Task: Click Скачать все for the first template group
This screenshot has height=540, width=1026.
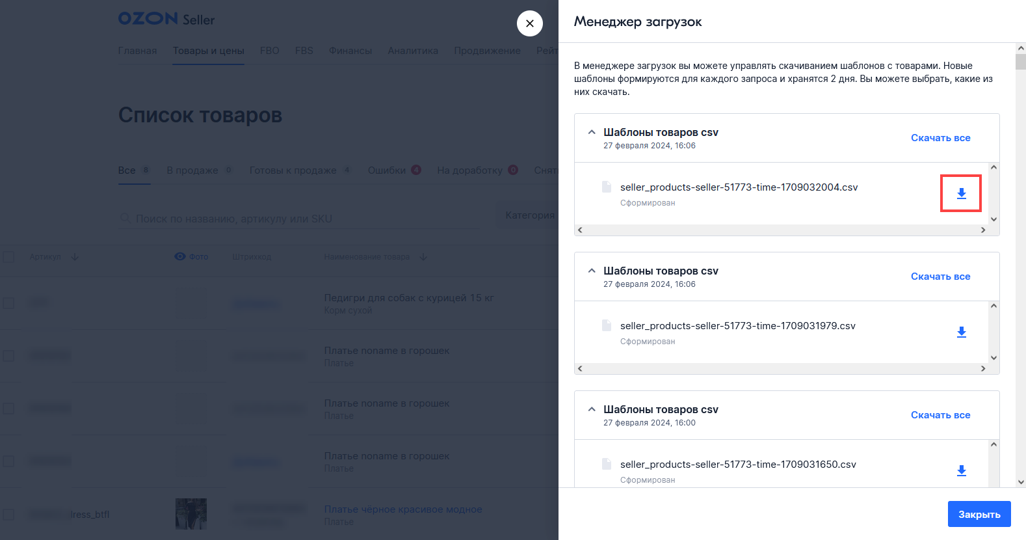Action: pyautogui.click(x=940, y=138)
